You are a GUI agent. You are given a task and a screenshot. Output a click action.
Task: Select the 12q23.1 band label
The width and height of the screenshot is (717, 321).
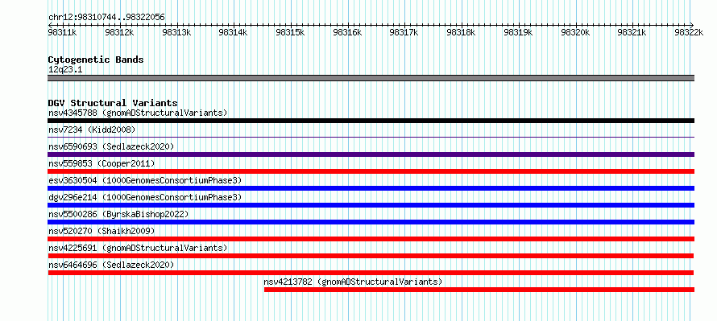point(65,70)
